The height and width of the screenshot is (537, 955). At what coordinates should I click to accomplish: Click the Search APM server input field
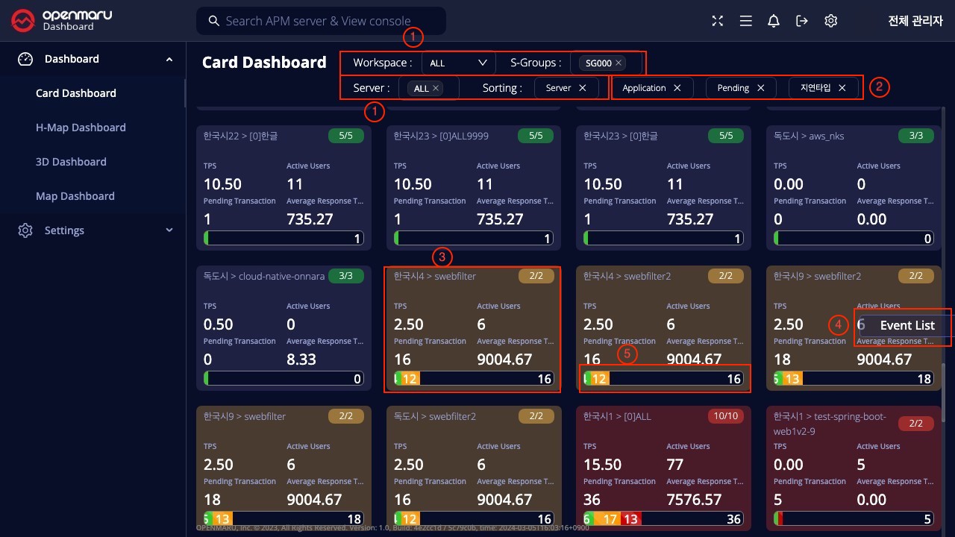click(x=328, y=21)
